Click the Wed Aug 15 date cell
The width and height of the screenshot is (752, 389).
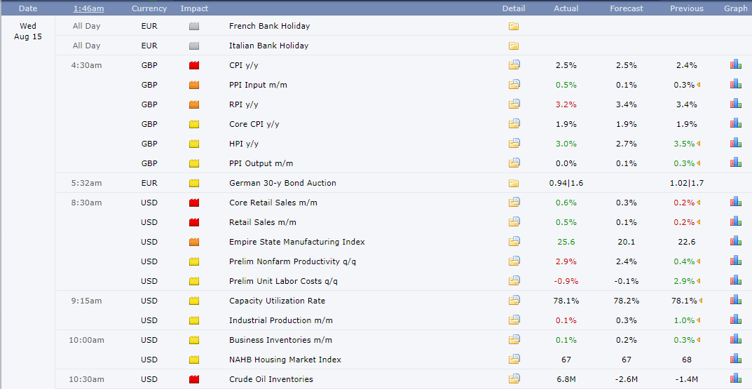tap(28, 32)
